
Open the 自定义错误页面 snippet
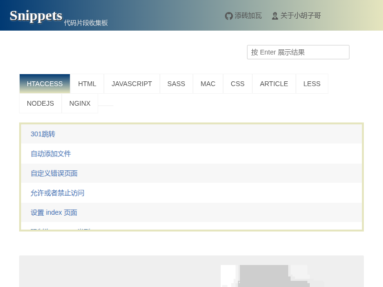pos(54,173)
